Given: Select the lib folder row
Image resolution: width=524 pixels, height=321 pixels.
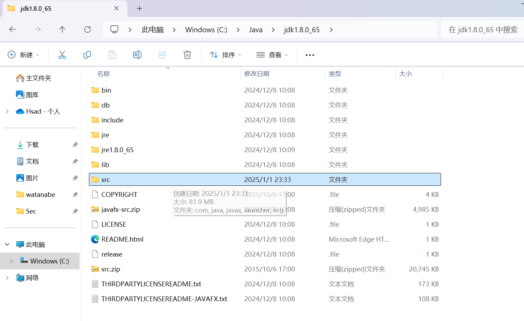Looking at the screenshot, I should point(265,165).
